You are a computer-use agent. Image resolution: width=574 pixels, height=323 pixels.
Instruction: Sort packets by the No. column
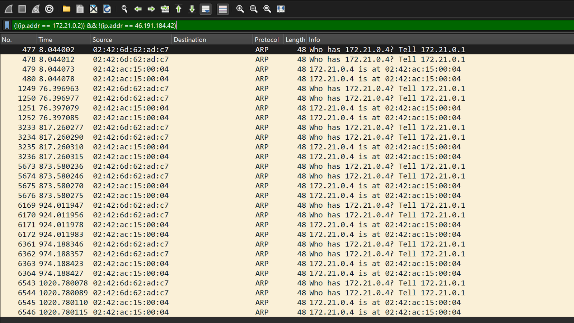18,39
